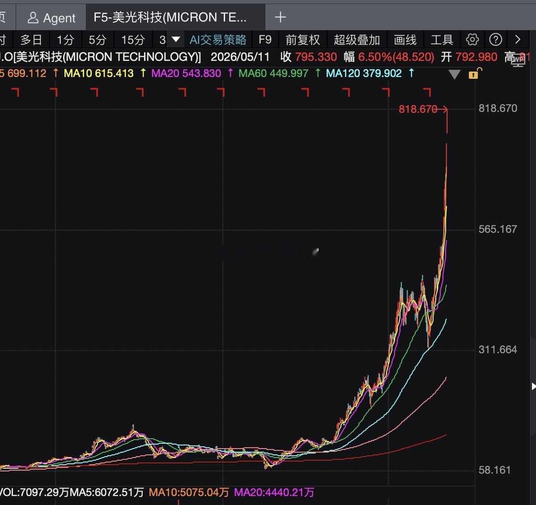
Task: Click the magenta up arrow after MA20
Action: point(230,73)
